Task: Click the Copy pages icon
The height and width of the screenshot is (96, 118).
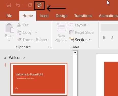Action: tap(19, 32)
